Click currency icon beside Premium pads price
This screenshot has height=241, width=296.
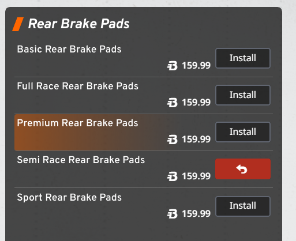point(172,140)
